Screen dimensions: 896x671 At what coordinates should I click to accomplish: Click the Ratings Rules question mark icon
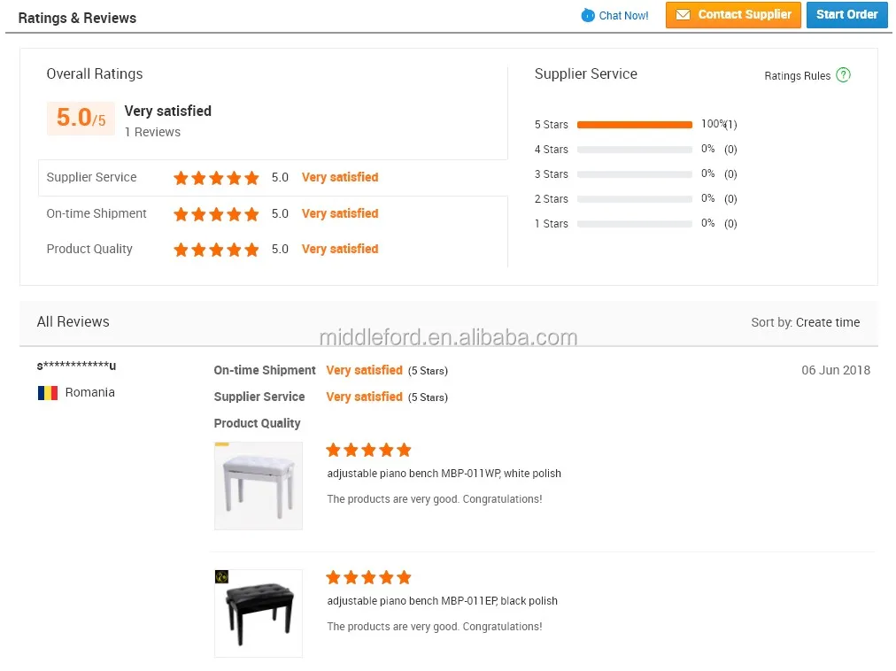843,75
